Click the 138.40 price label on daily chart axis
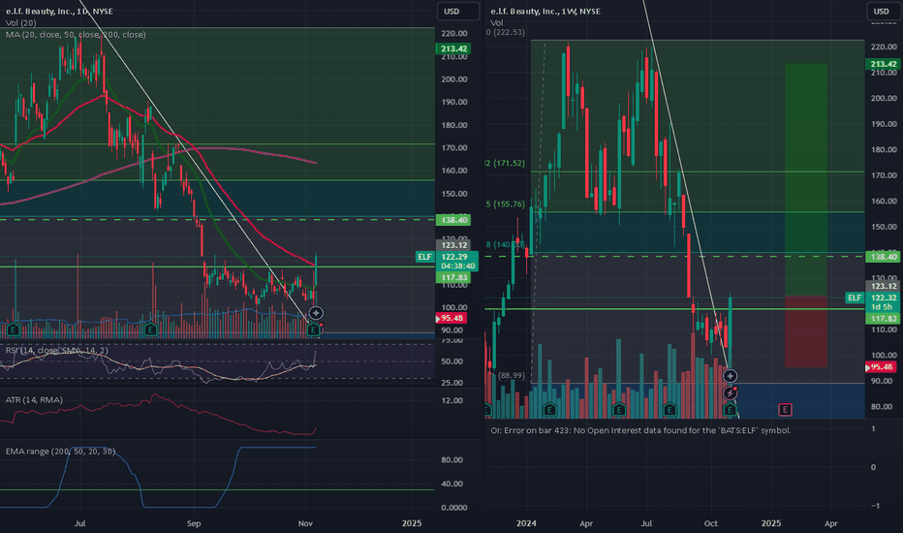This screenshot has width=903, height=533. (453, 220)
